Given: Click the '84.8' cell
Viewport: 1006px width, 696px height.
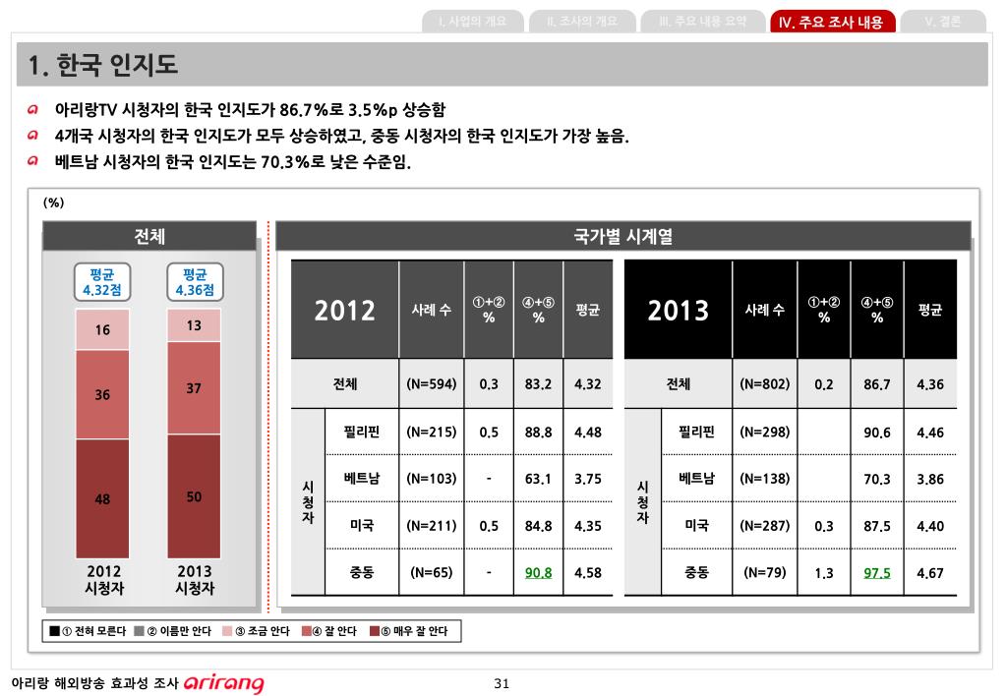Looking at the screenshot, I should [x=538, y=526].
